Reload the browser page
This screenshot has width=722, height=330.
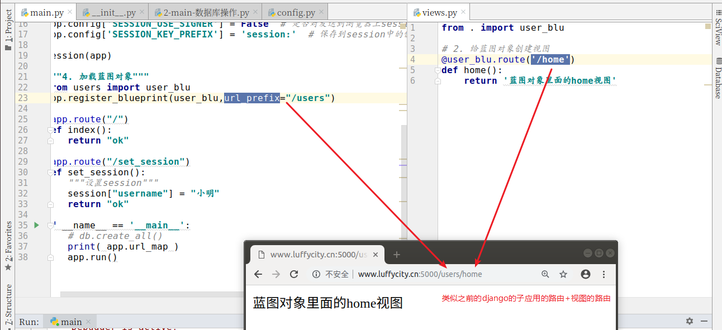tap(294, 274)
